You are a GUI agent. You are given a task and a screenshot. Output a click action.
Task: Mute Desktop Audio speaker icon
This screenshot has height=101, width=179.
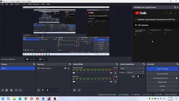coord(111,73)
